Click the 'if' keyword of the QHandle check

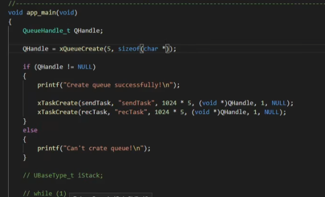point(26,67)
